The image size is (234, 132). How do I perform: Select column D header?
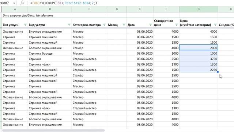click(117, 9)
